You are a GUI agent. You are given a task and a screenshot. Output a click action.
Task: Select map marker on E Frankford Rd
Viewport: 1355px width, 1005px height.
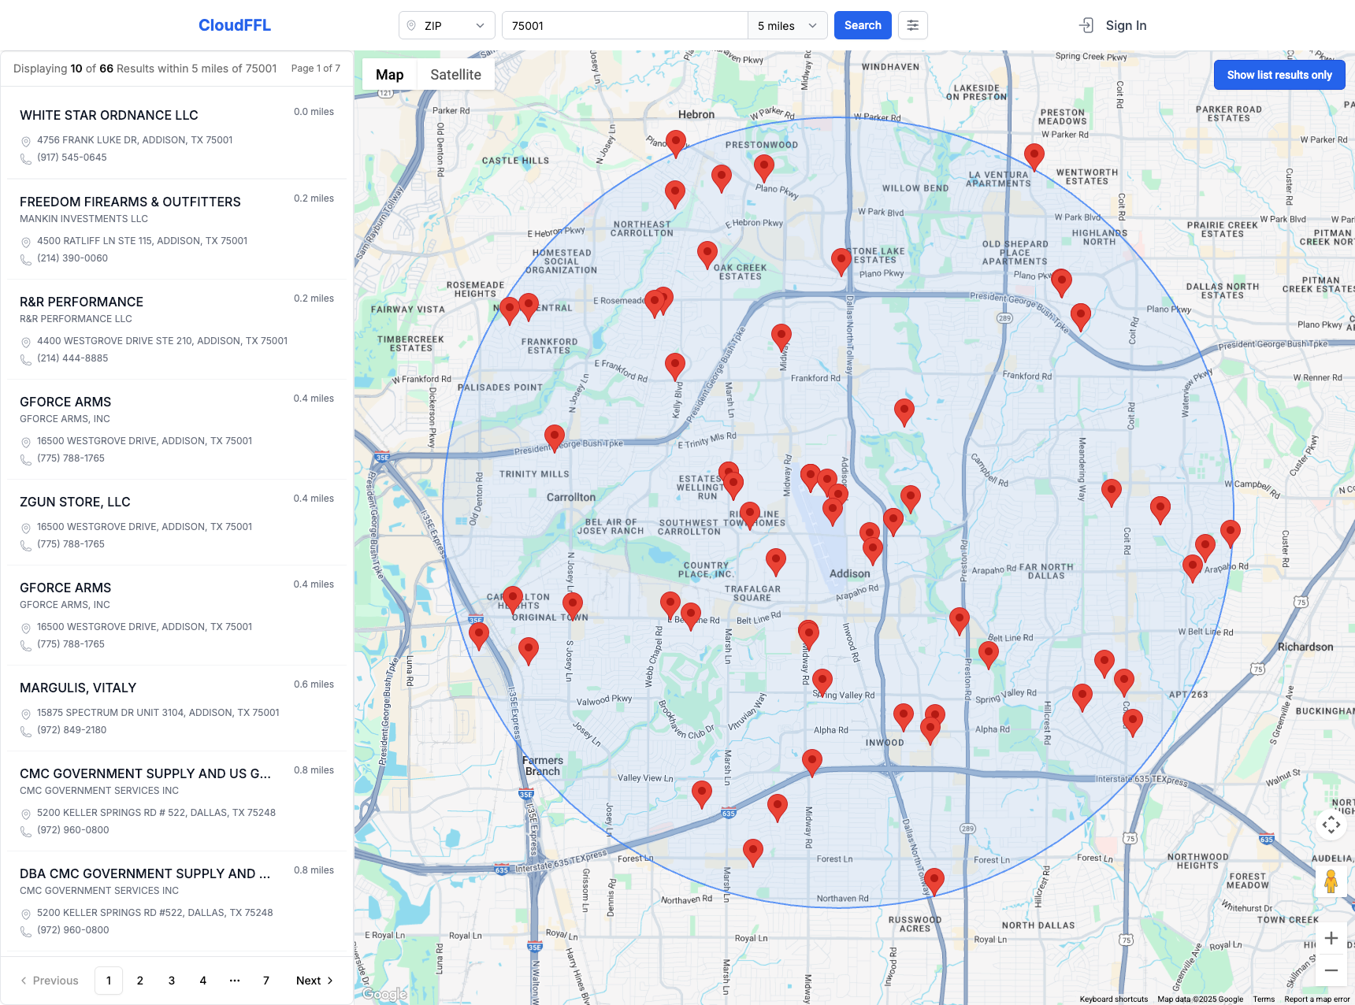[x=675, y=365]
